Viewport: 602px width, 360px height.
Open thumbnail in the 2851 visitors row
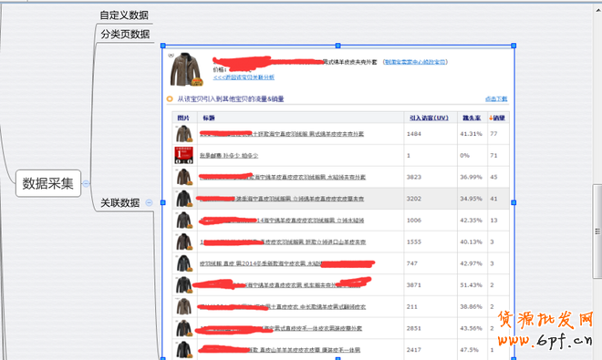point(184,328)
